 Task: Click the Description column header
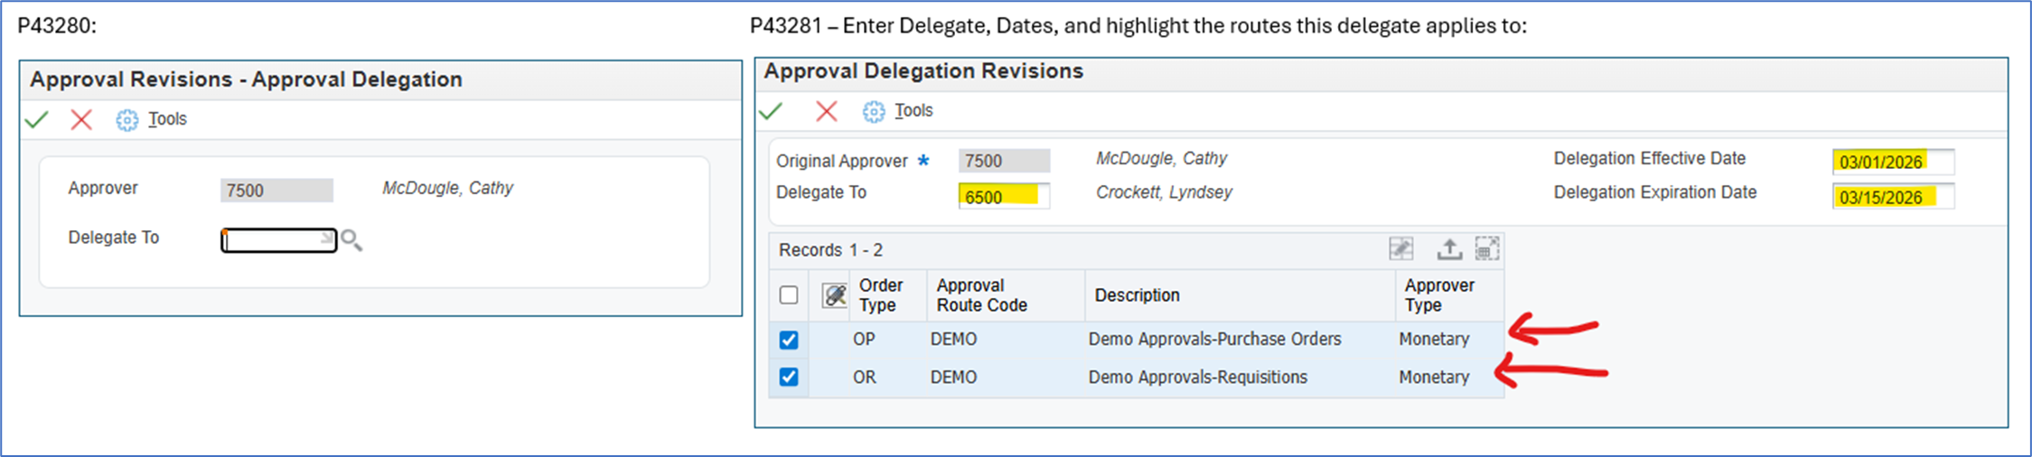point(1137,295)
